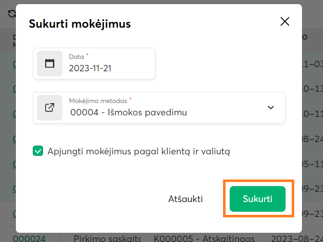Click the Apjungti mokėjimus pagal klientą ir valiutą label

coord(138,151)
